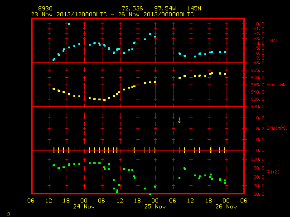The height and width of the screenshot is (217, 290).
Task: Click the 24 Nov date label
Action: click(x=84, y=207)
